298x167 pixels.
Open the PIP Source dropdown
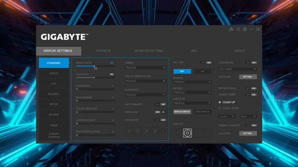192,82
